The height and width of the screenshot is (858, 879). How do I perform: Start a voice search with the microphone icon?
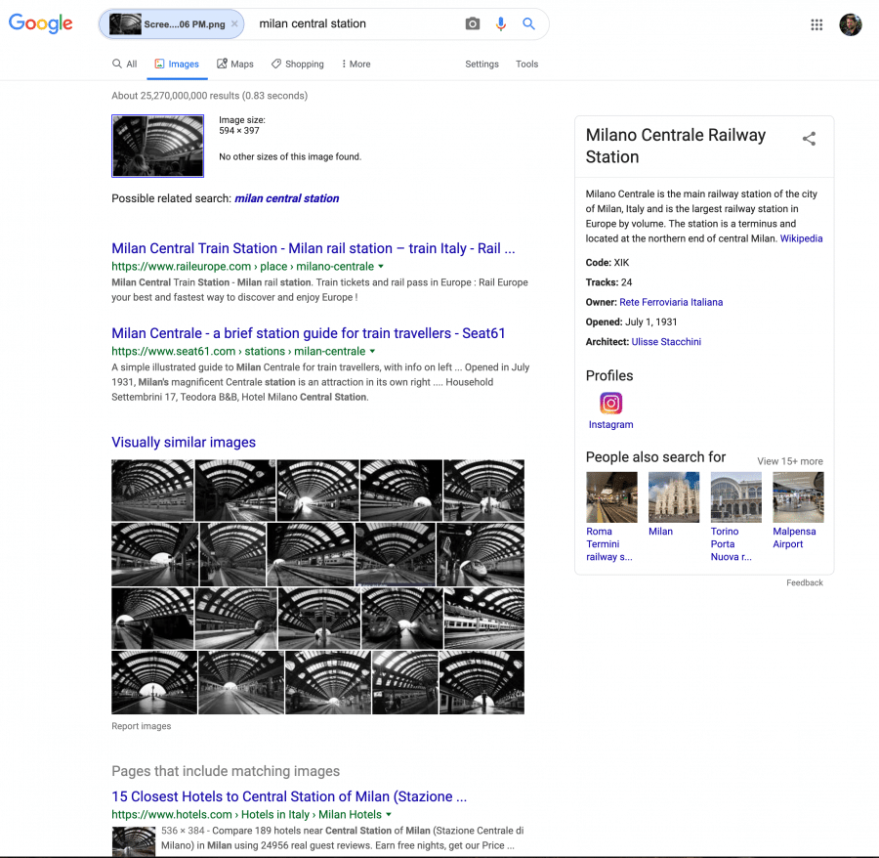point(501,23)
